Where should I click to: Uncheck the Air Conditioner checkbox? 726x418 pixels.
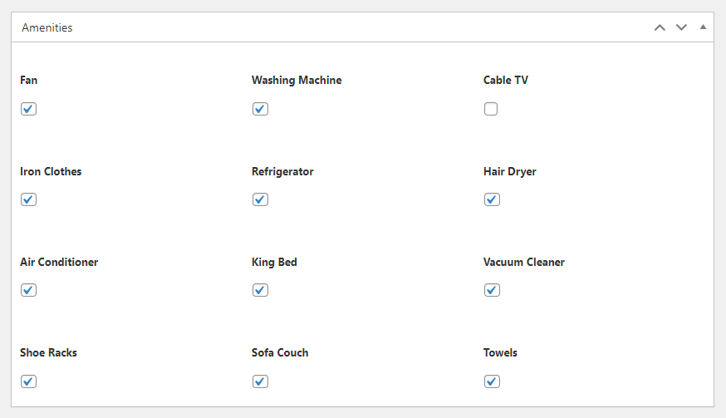28,290
